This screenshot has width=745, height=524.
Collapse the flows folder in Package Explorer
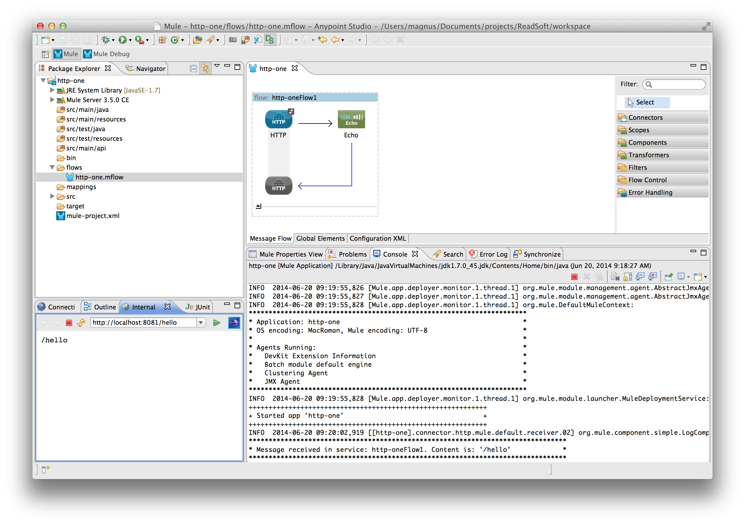pyautogui.click(x=52, y=167)
